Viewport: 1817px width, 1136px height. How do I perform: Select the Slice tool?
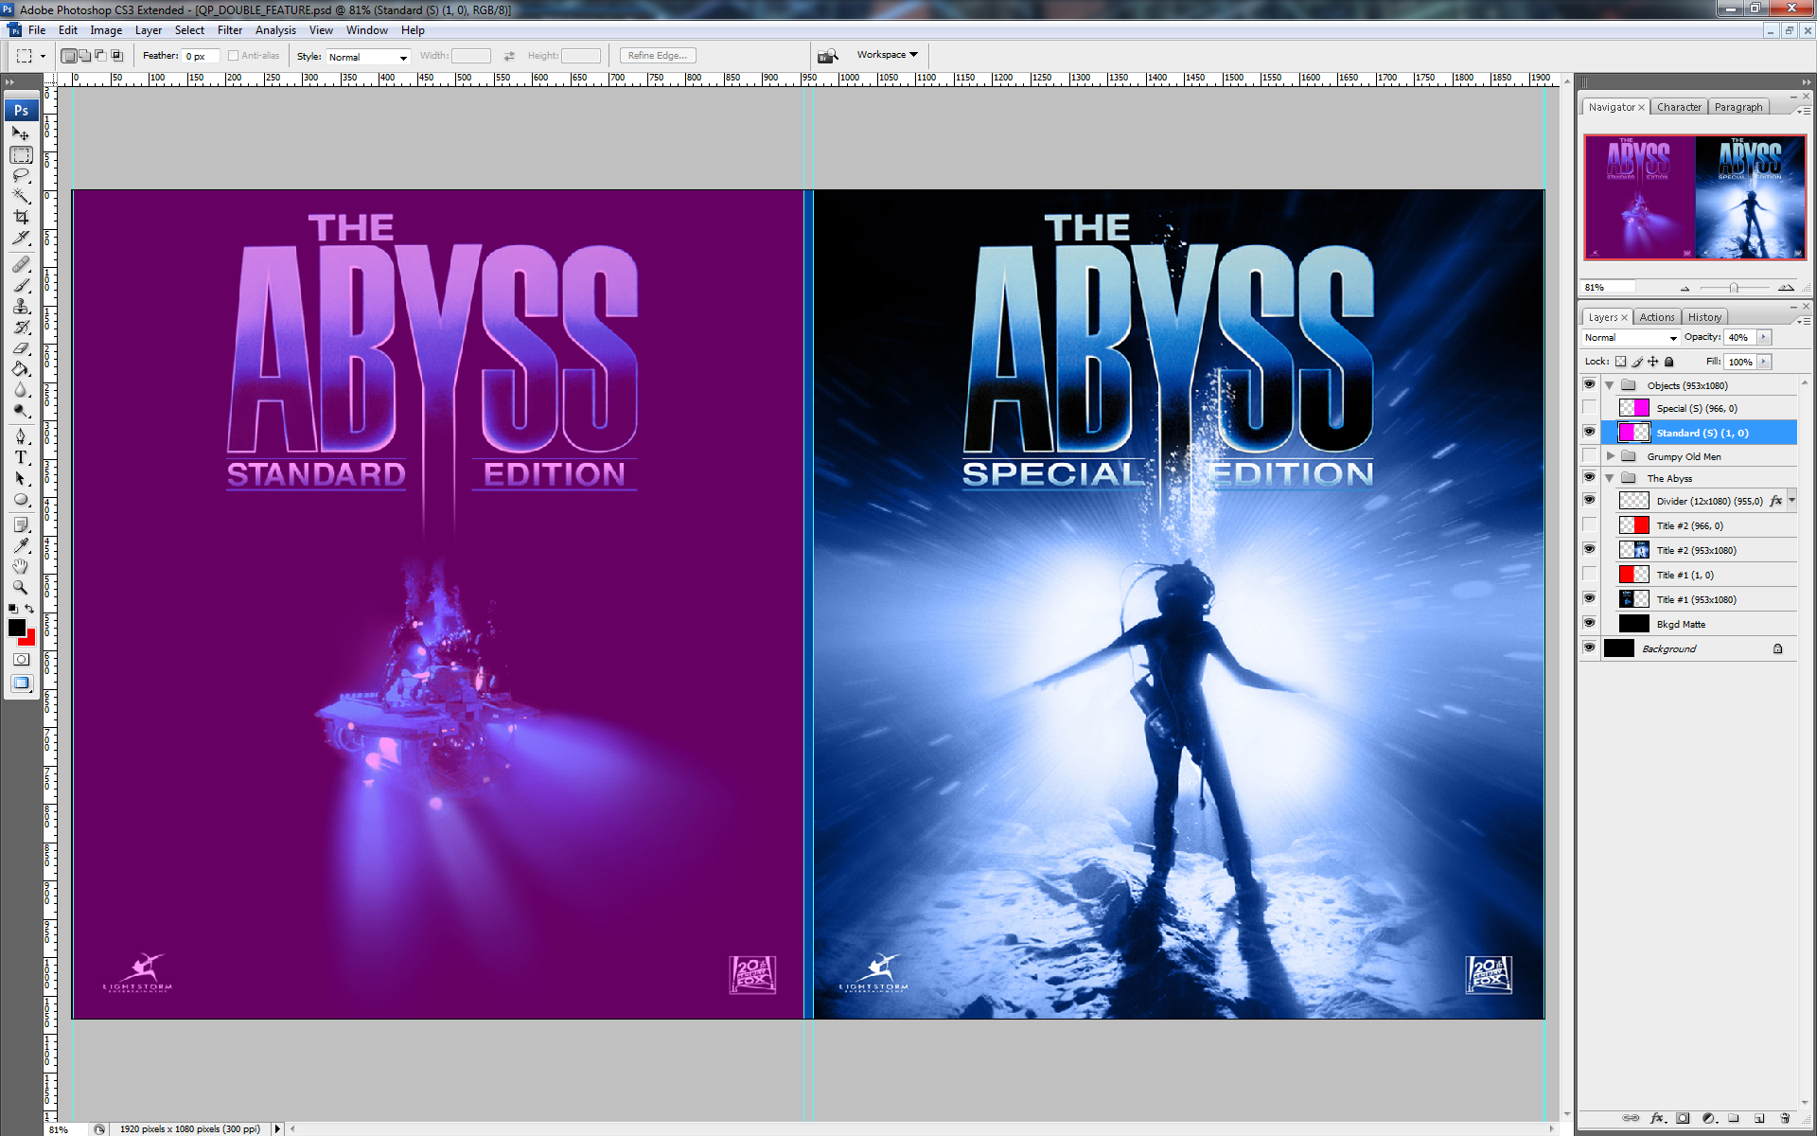tap(21, 238)
